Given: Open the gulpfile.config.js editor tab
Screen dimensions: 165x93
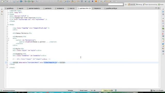Looking at the screenshot, I should tap(111, 8).
